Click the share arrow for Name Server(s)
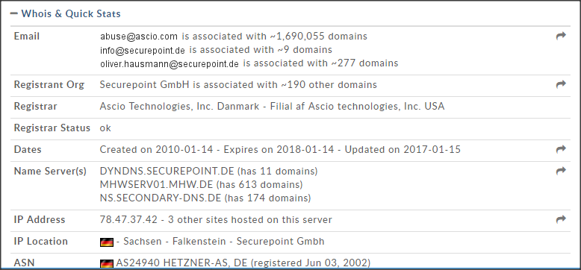581x270 pixels. (561, 171)
